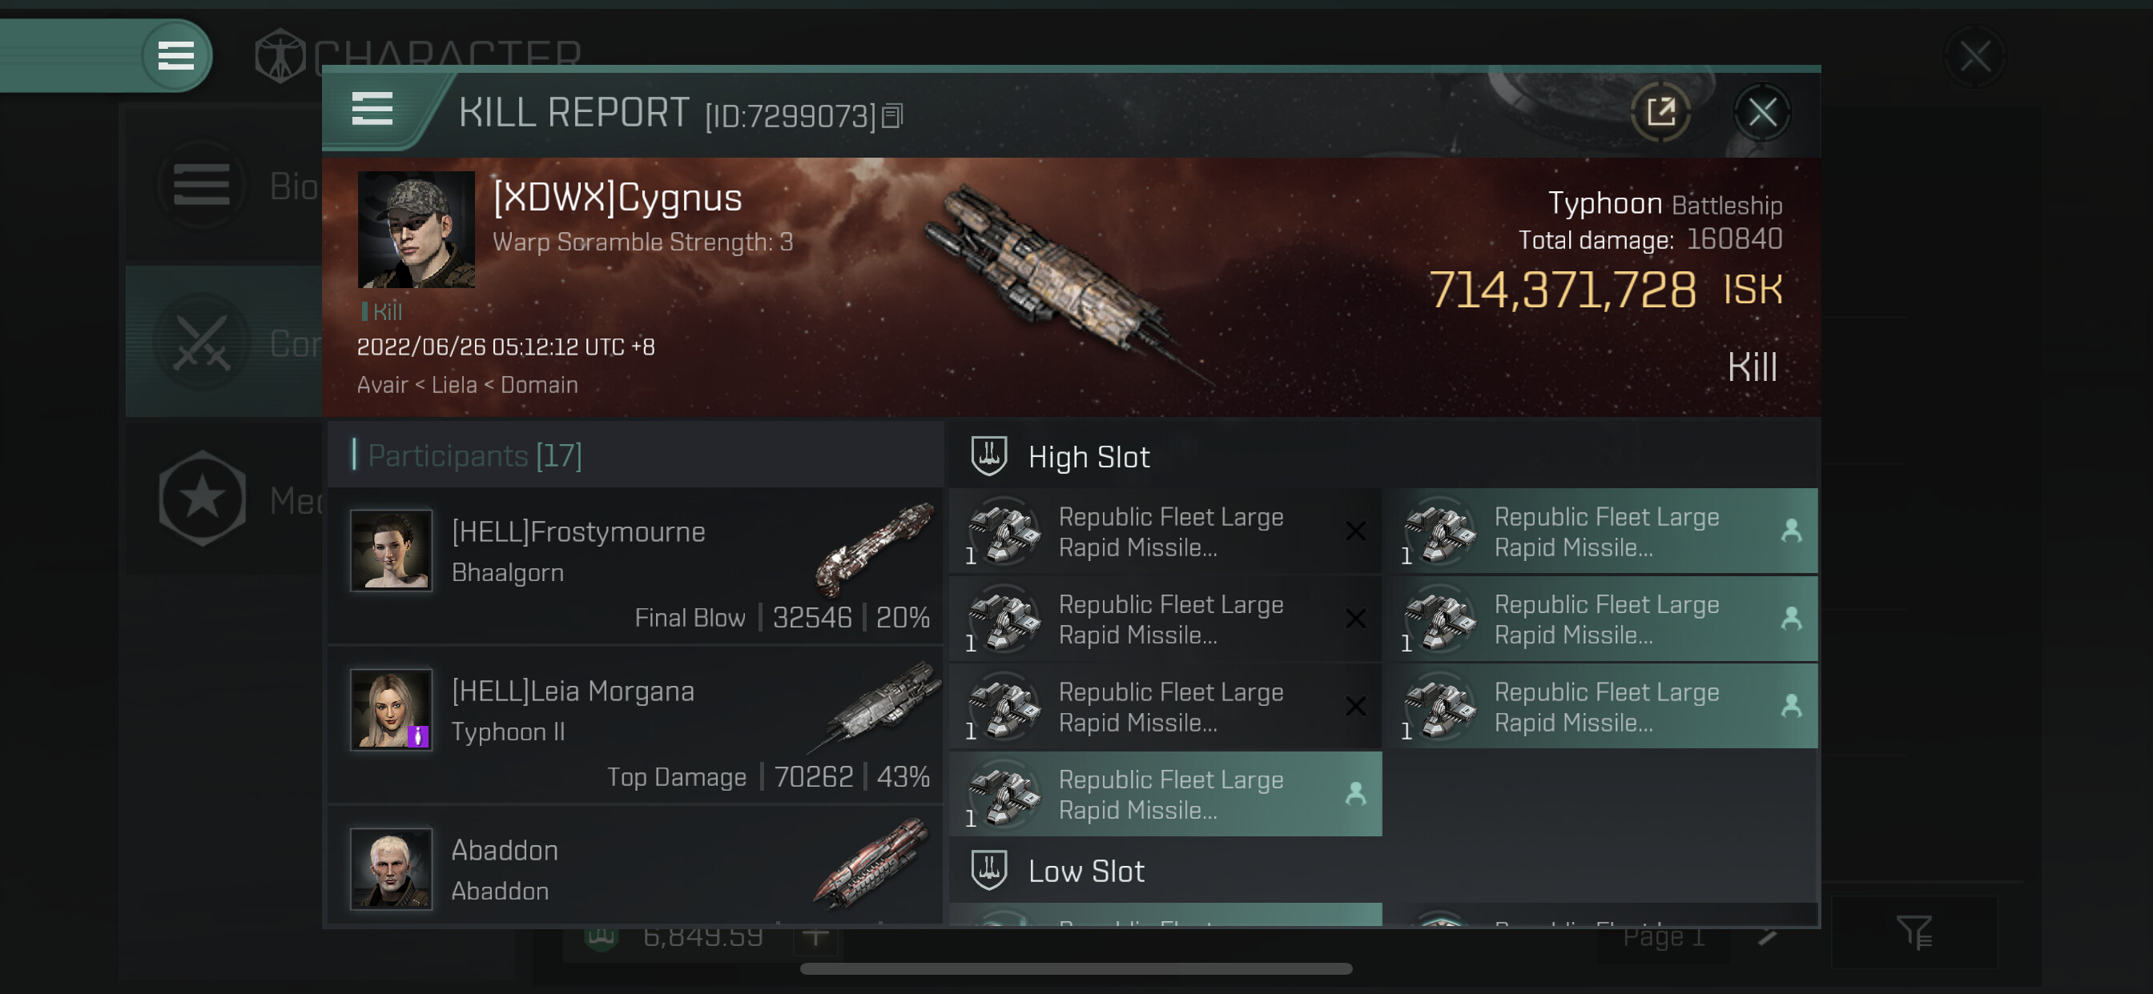View Cygnus victim portrait
The width and height of the screenshot is (2153, 994).
point(417,230)
